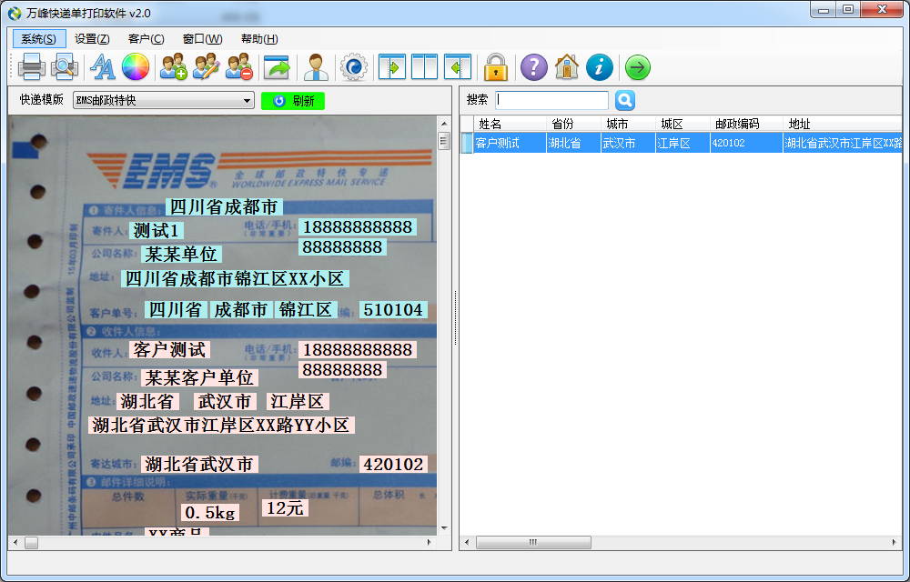
Task: Click the edit customer icon
Action: [207, 66]
